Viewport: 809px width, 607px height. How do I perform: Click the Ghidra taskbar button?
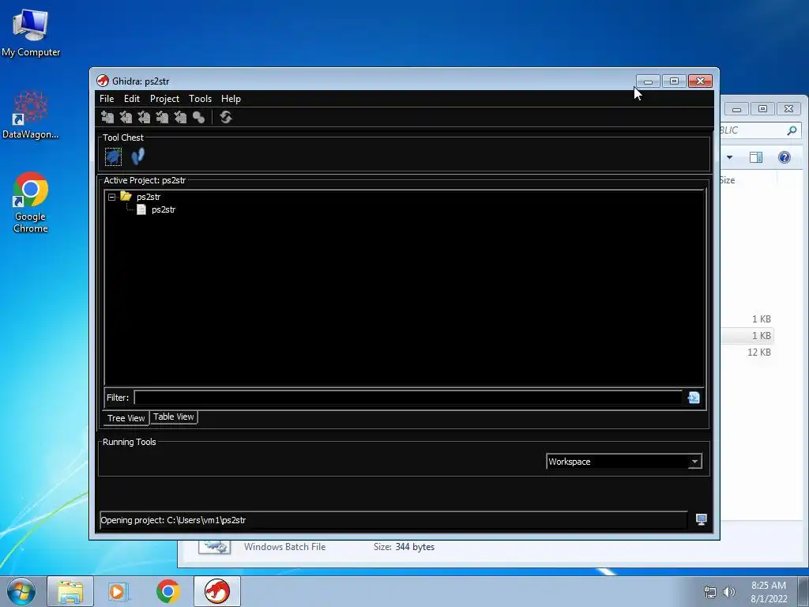[217, 591]
